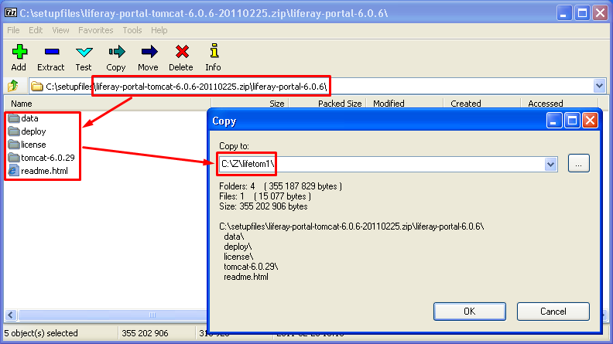Image resolution: width=613 pixels, height=344 pixels.
Task: Expand the address bar path dropdown
Action: [x=599, y=86]
